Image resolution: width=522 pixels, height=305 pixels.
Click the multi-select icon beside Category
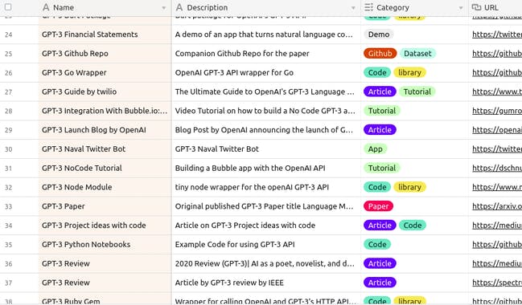[x=368, y=7]
